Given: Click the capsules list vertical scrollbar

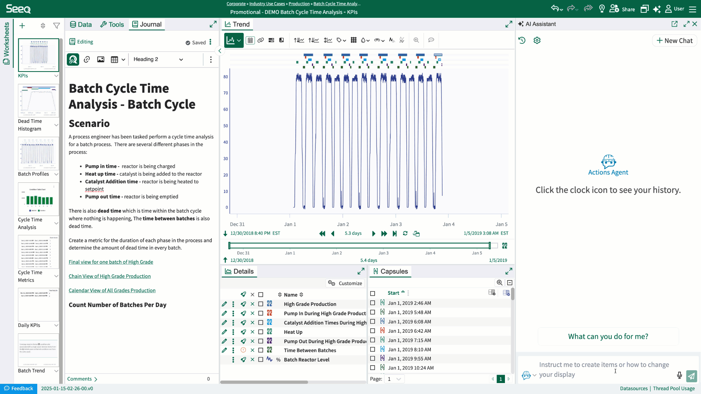Looking at the screenshot, I should pos(513,294).
